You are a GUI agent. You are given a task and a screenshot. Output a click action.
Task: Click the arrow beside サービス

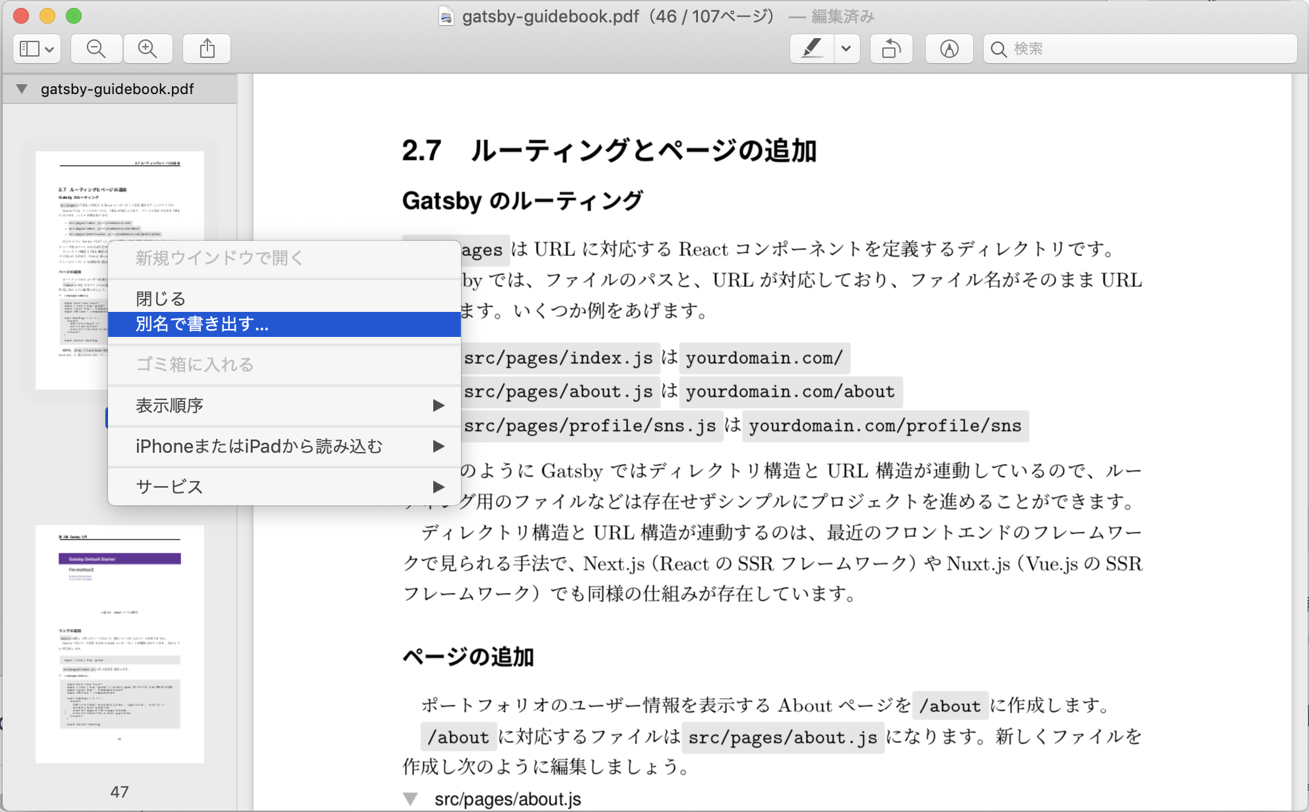(439, 486)
